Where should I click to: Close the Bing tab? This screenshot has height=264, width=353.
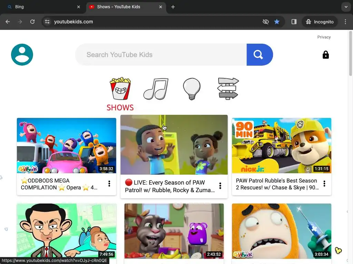click(x=79, y=7)
